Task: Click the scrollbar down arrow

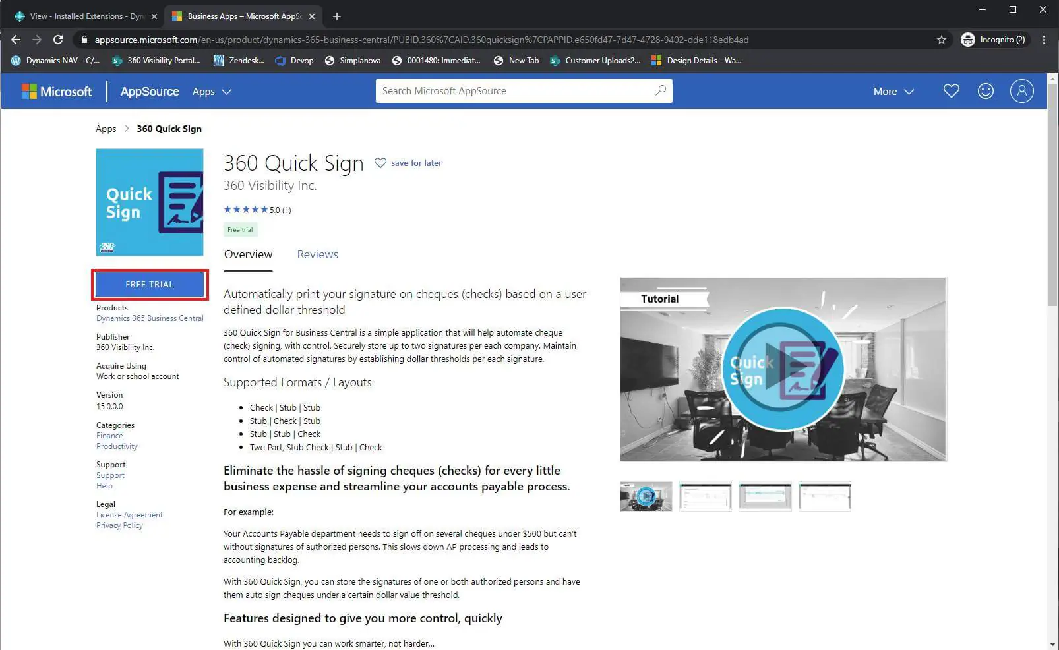Action: point(1052,644)
